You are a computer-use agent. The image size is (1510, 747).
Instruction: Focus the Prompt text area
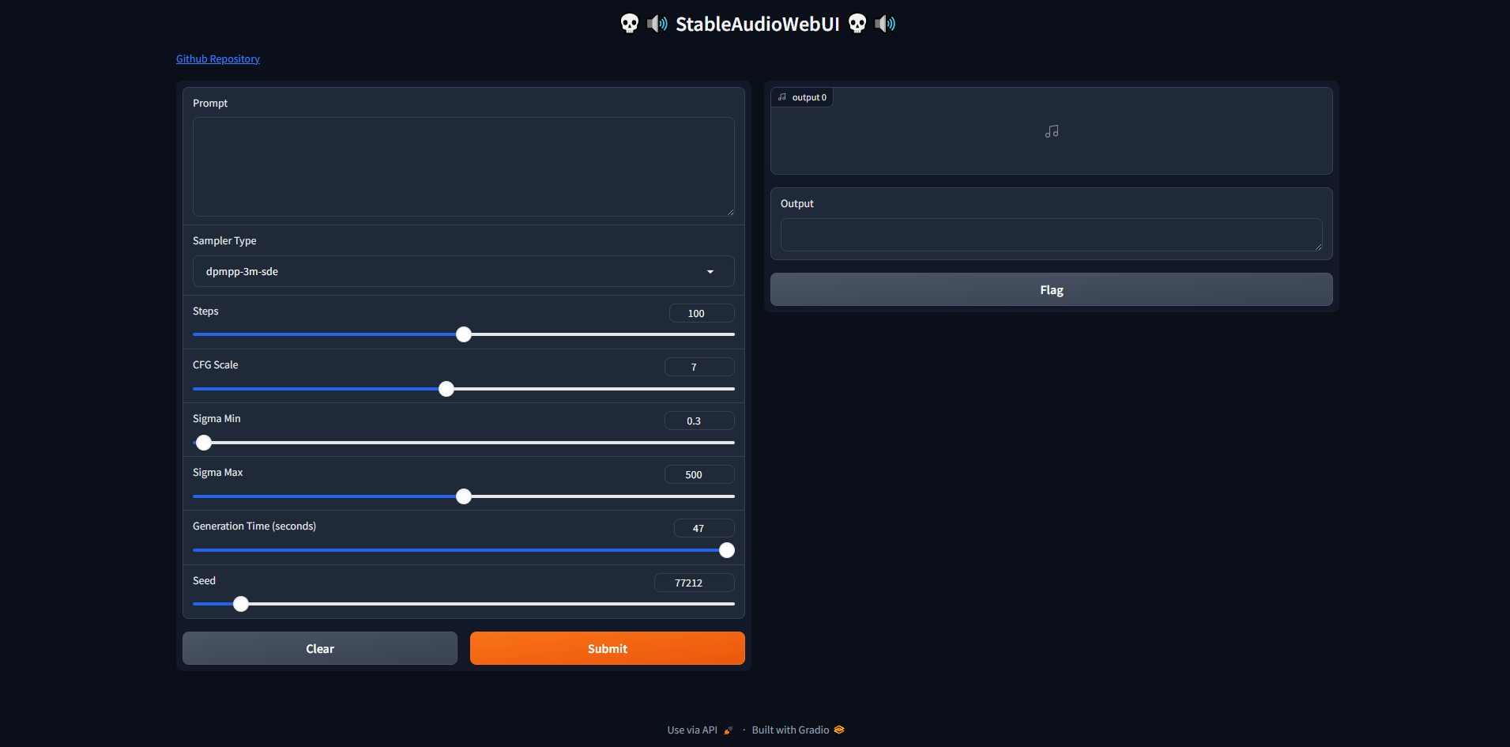463,167
